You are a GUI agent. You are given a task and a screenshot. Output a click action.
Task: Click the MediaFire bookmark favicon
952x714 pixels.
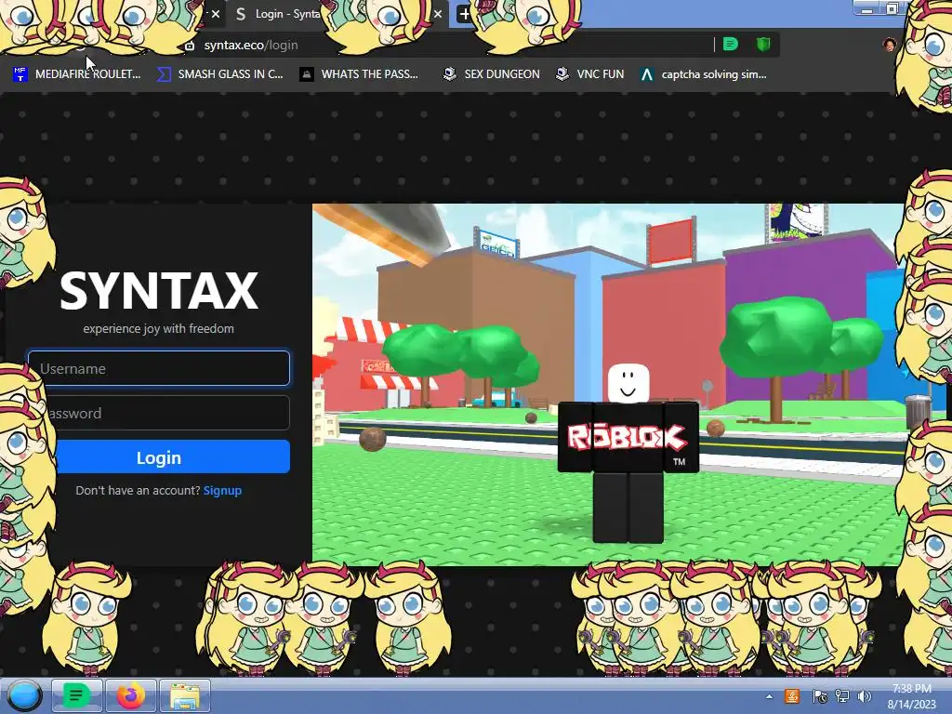tap(20, 74)
